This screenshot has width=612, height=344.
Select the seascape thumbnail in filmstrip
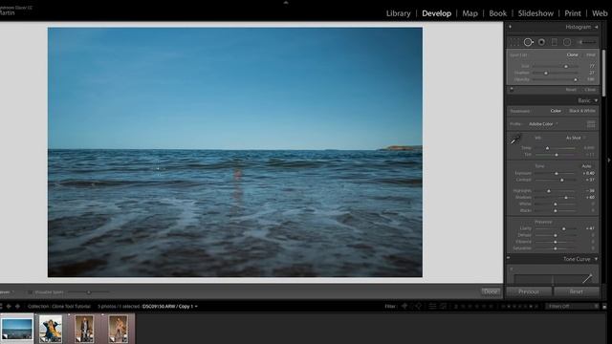point(17,329)
